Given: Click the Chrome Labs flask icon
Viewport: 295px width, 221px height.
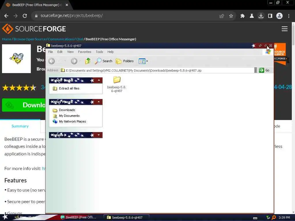Looking at the screenshot, I should click(x=252, y=16).
